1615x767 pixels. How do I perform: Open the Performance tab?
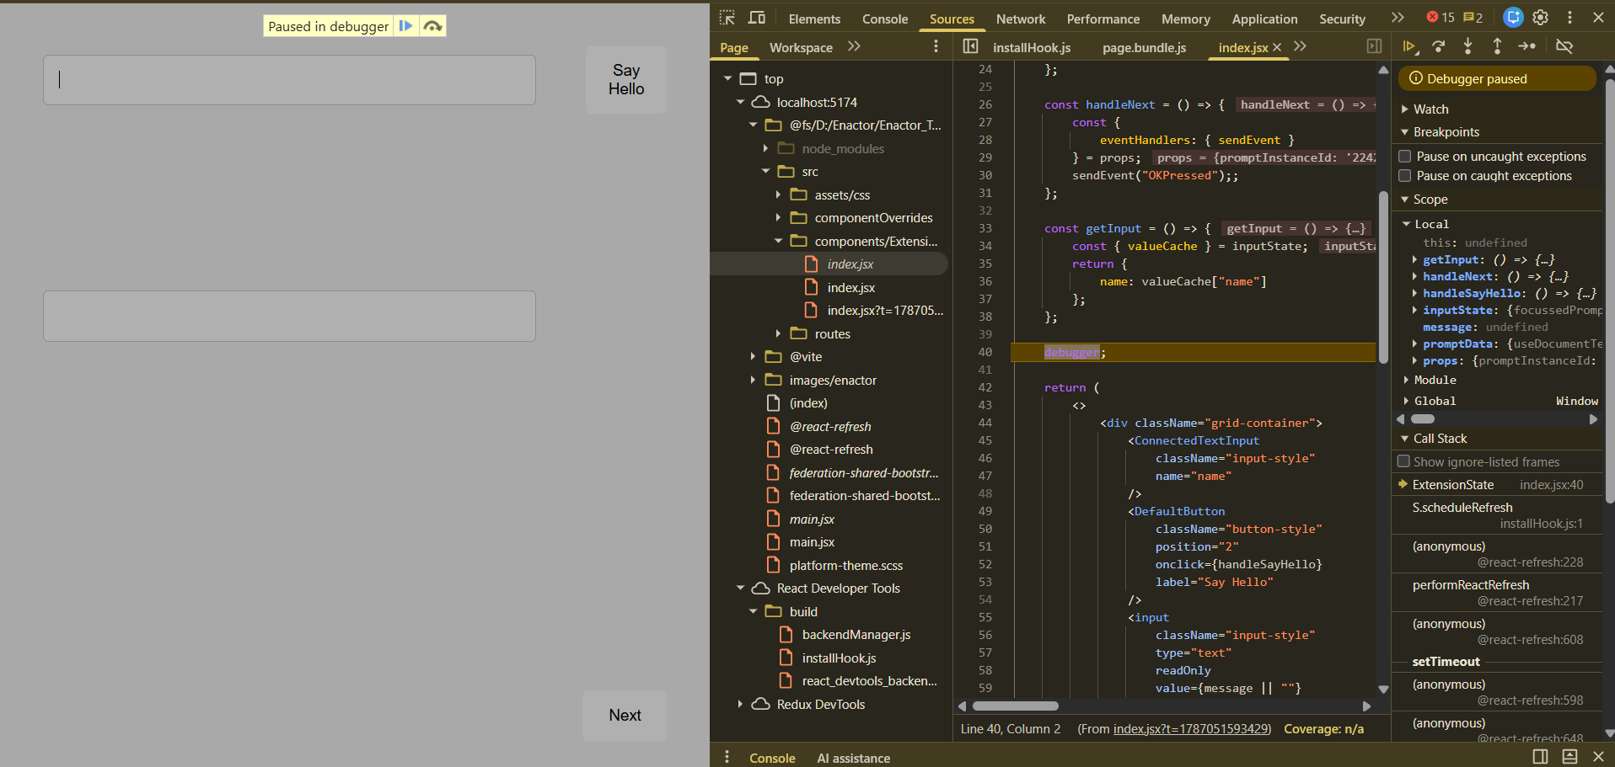1103,19
